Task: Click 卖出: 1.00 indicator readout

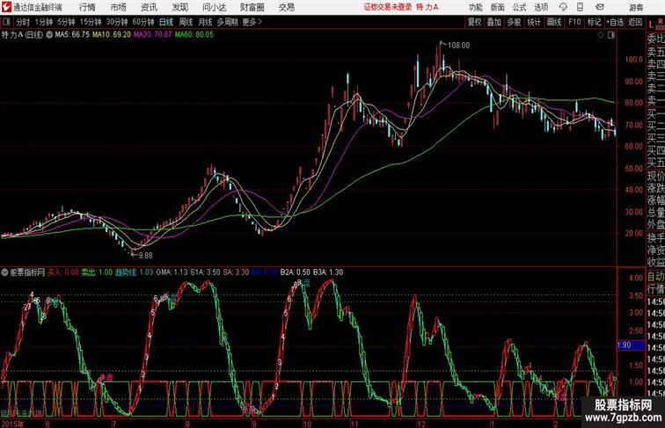Action: pyautogui.click(x=97, y=272)
